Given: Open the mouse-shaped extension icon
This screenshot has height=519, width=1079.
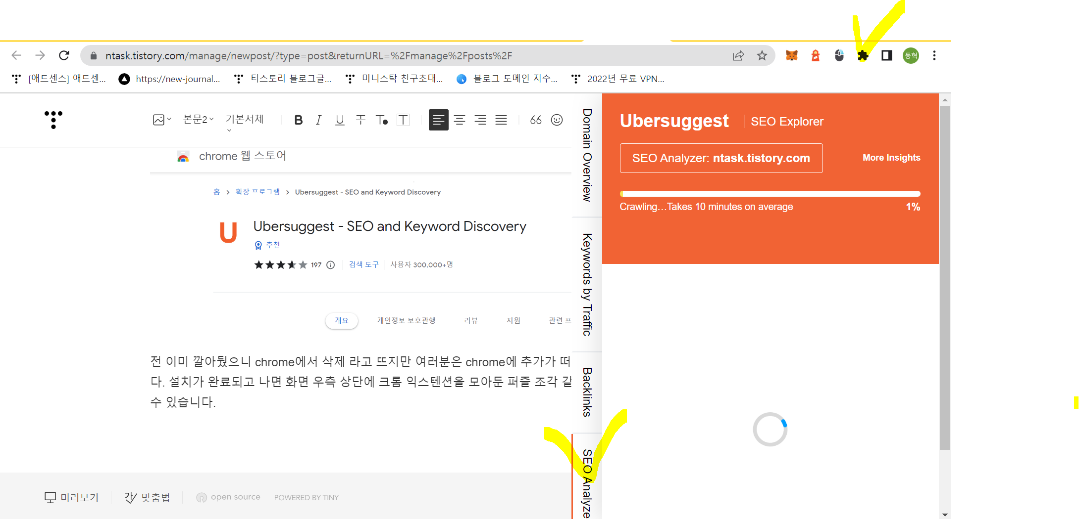Looking at the screenshot, I should click(x=839, y=55).
